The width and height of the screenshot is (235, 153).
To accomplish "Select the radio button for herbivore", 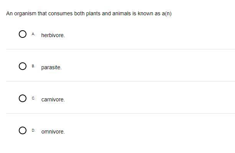I will [23, 34].
